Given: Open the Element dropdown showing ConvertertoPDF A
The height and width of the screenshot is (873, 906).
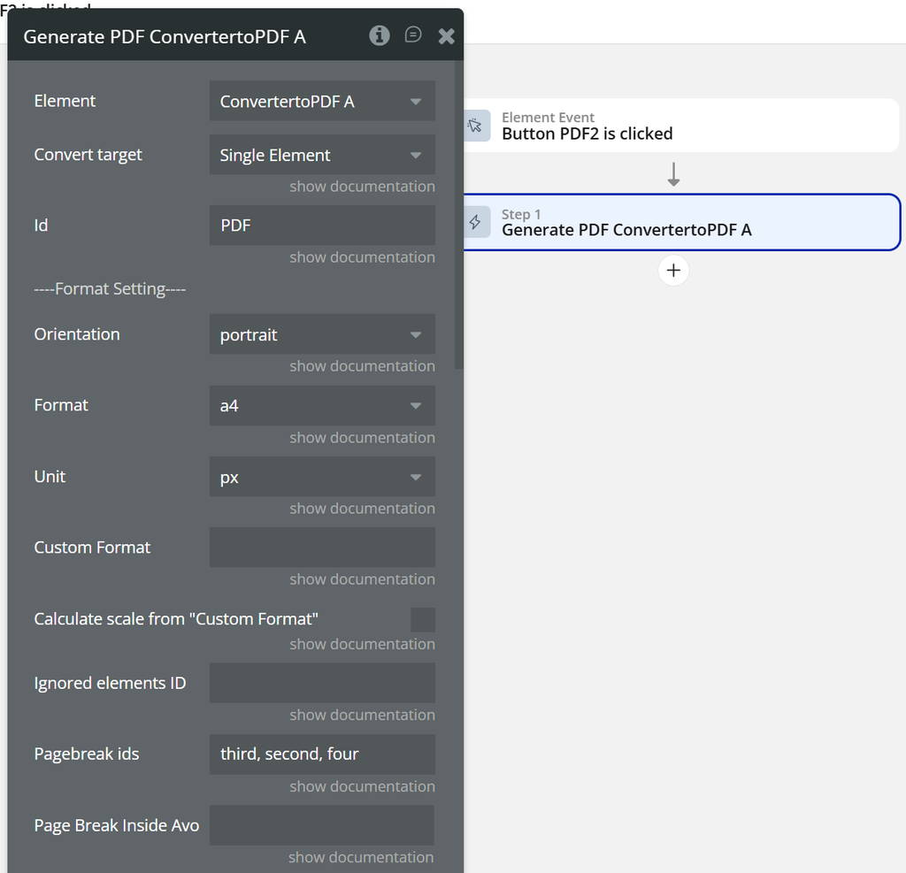Looking at the screenshot, I should pos(322,102).
